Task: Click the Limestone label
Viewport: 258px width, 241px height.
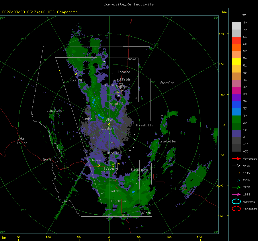Action: [54, 111]
